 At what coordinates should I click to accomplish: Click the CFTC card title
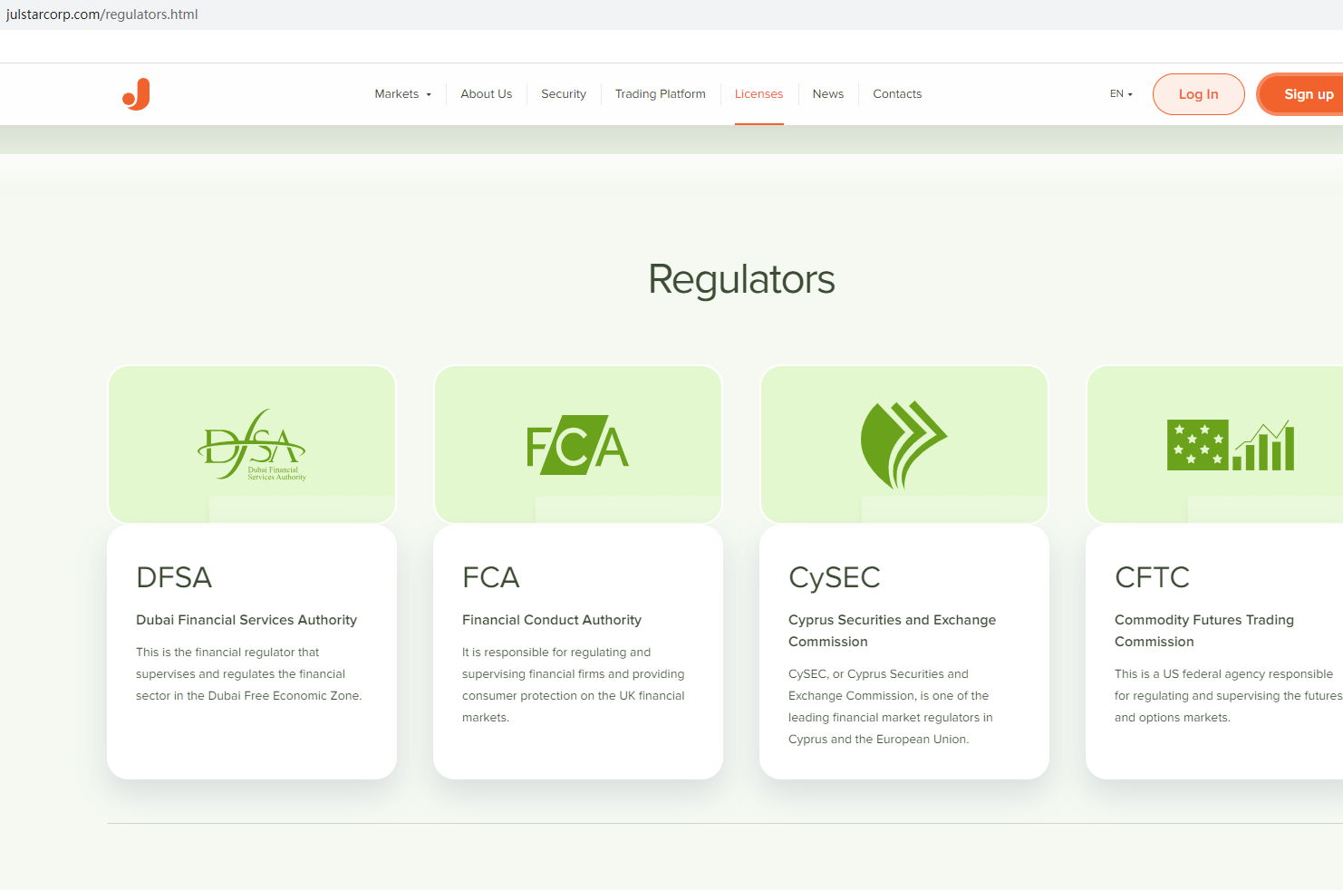1153,577
